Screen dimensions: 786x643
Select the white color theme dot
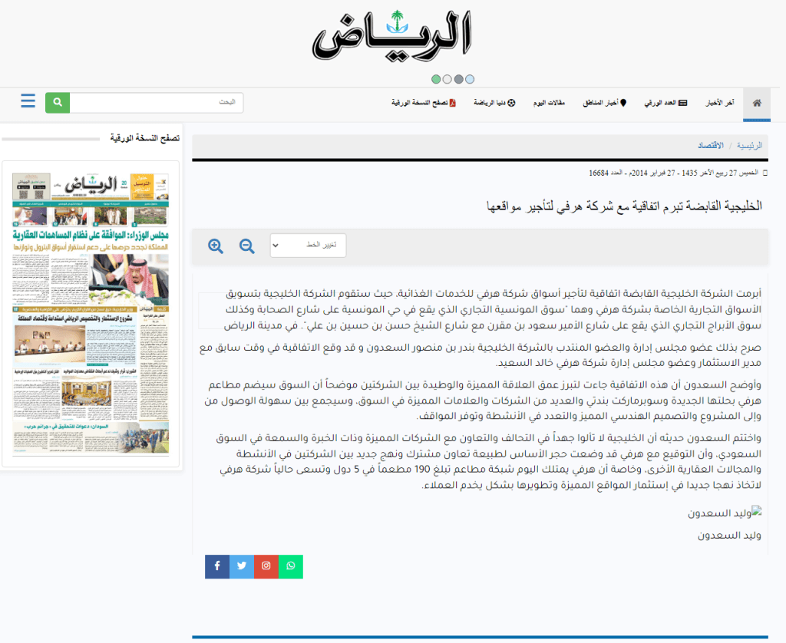(x=447, y=79)
